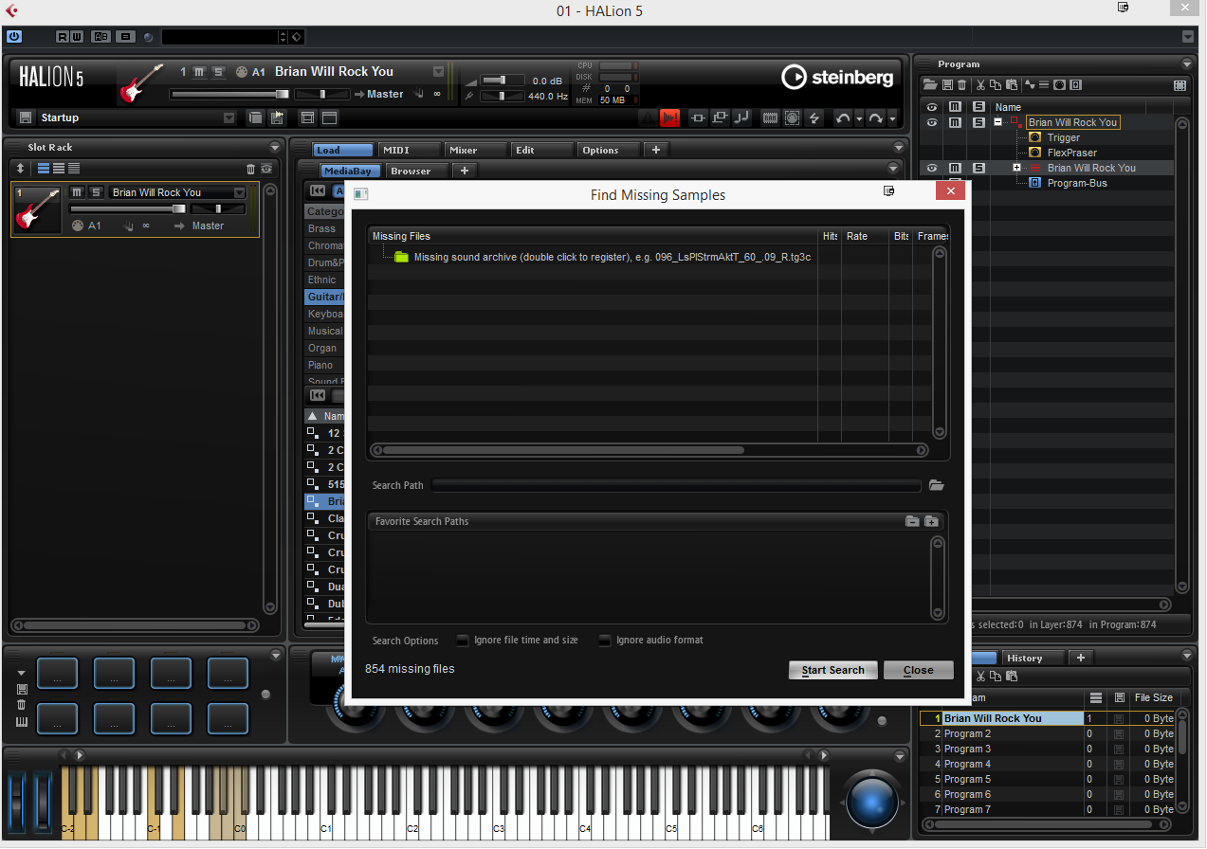Click the Slot Rack sort arrows icon

coord(20,169)
